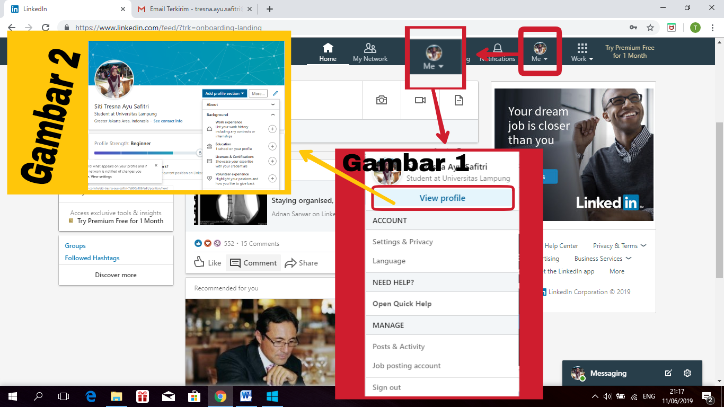Viewport: 724px width, 407px height.
Task: Open the 15 Comments link
Action: [260, 244]
